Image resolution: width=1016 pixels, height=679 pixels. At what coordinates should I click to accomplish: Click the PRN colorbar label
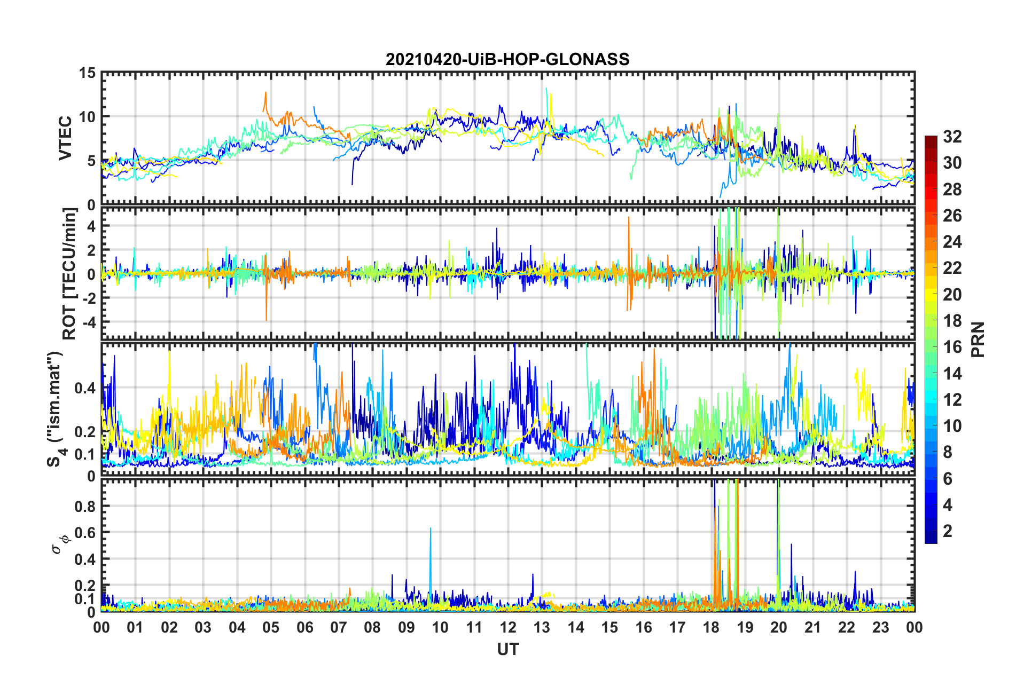pyautogui.click(x=978, y=339)
